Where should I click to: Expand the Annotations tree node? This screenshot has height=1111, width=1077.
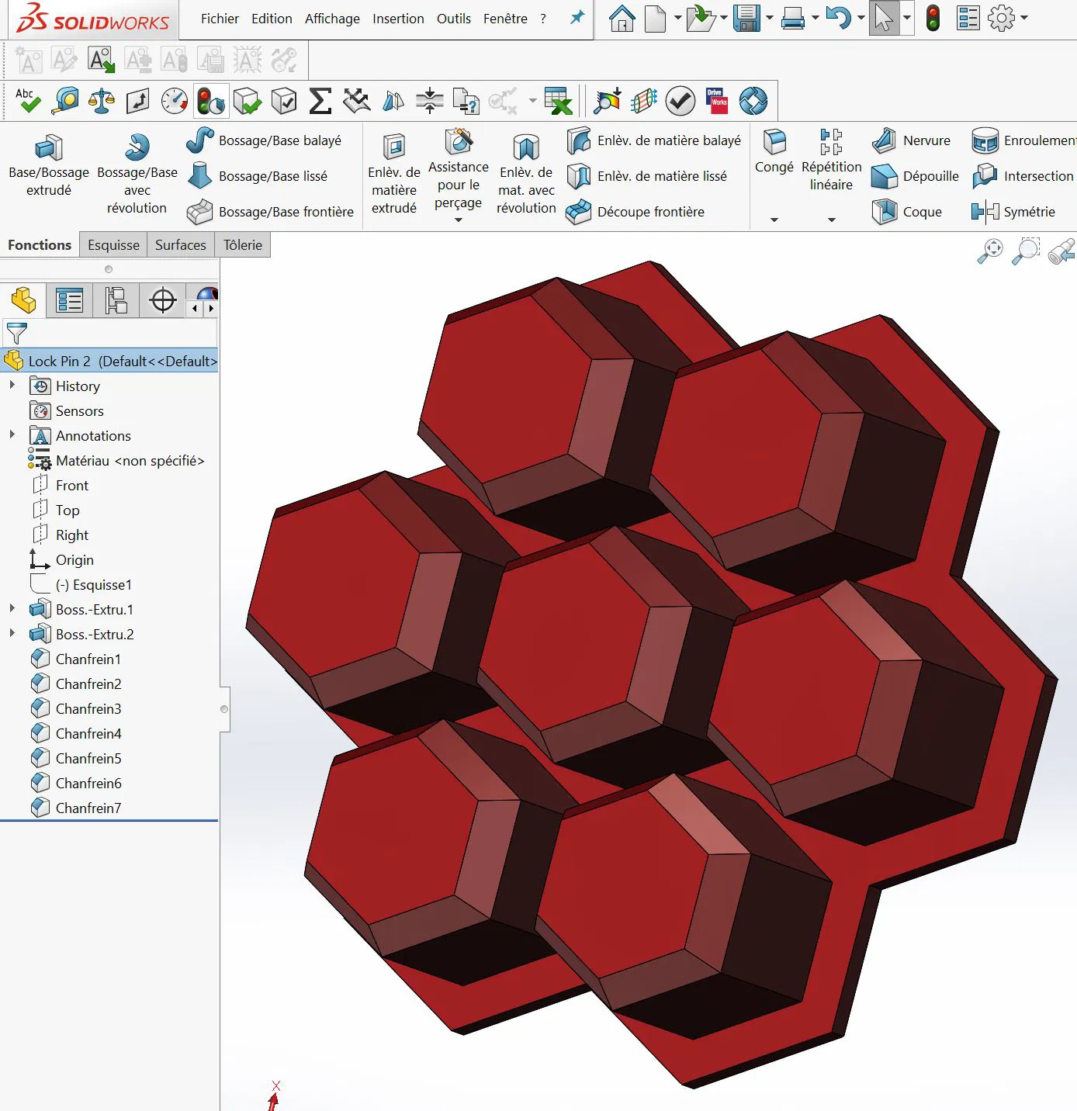coord(12,435)
